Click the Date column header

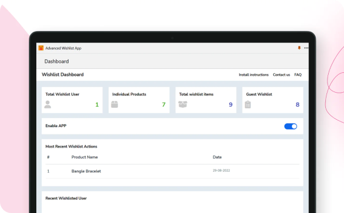[x=217, y=157]
